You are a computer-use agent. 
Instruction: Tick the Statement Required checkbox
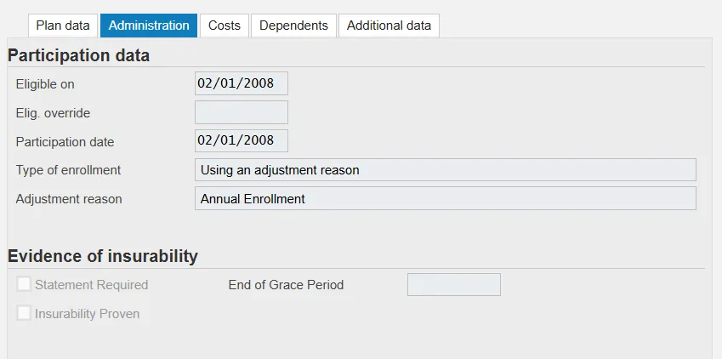tap(25, 284)
